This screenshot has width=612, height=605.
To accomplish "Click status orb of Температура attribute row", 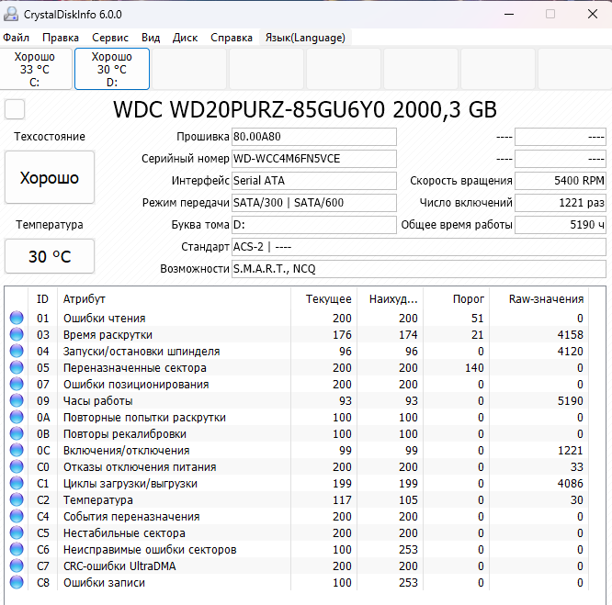I will pos(17,500).
